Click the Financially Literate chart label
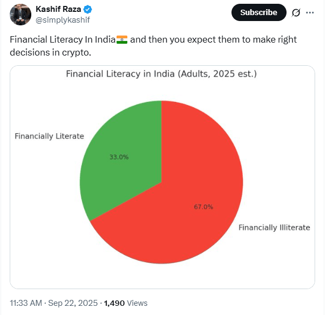Image resolution: width=327 pixels, height=315 pixels. tap(50, 136)
